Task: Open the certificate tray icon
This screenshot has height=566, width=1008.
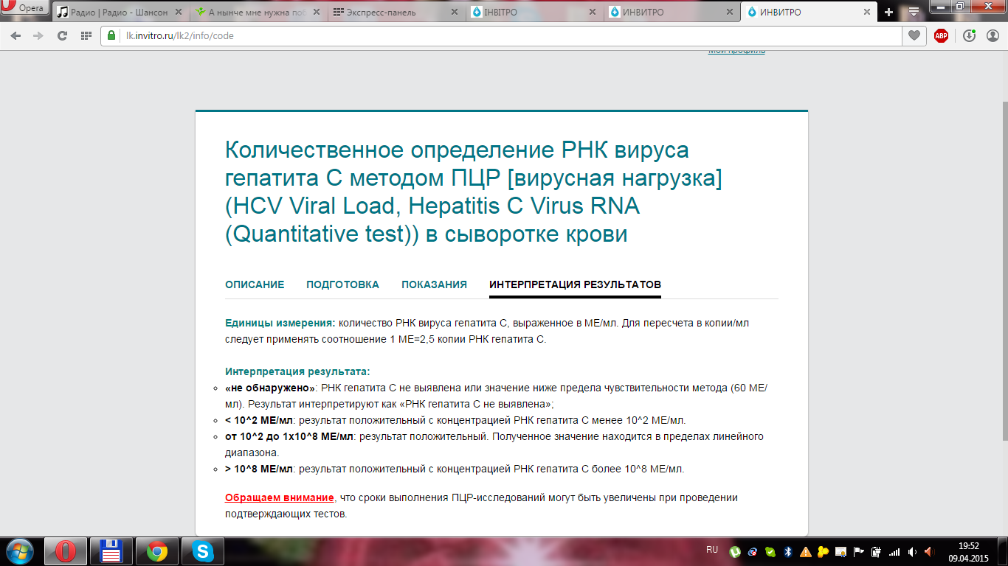Action: point(840,551)
